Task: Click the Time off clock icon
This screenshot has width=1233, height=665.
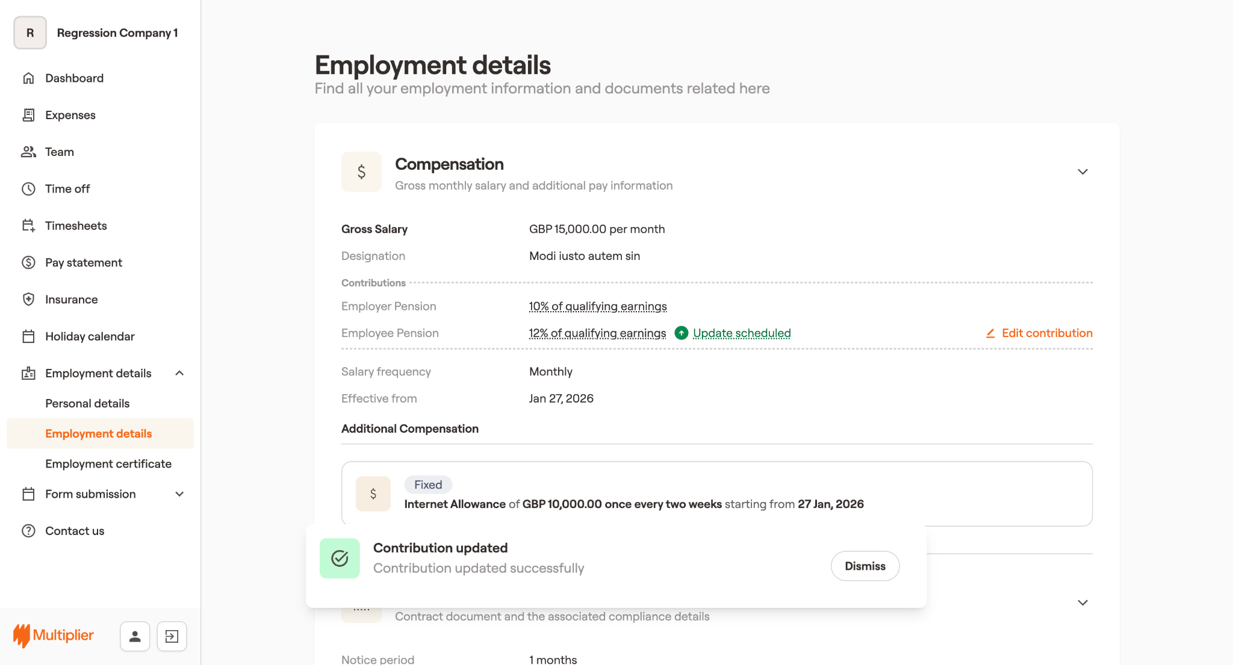Action: pyautogui.click(x=28, y=189)
